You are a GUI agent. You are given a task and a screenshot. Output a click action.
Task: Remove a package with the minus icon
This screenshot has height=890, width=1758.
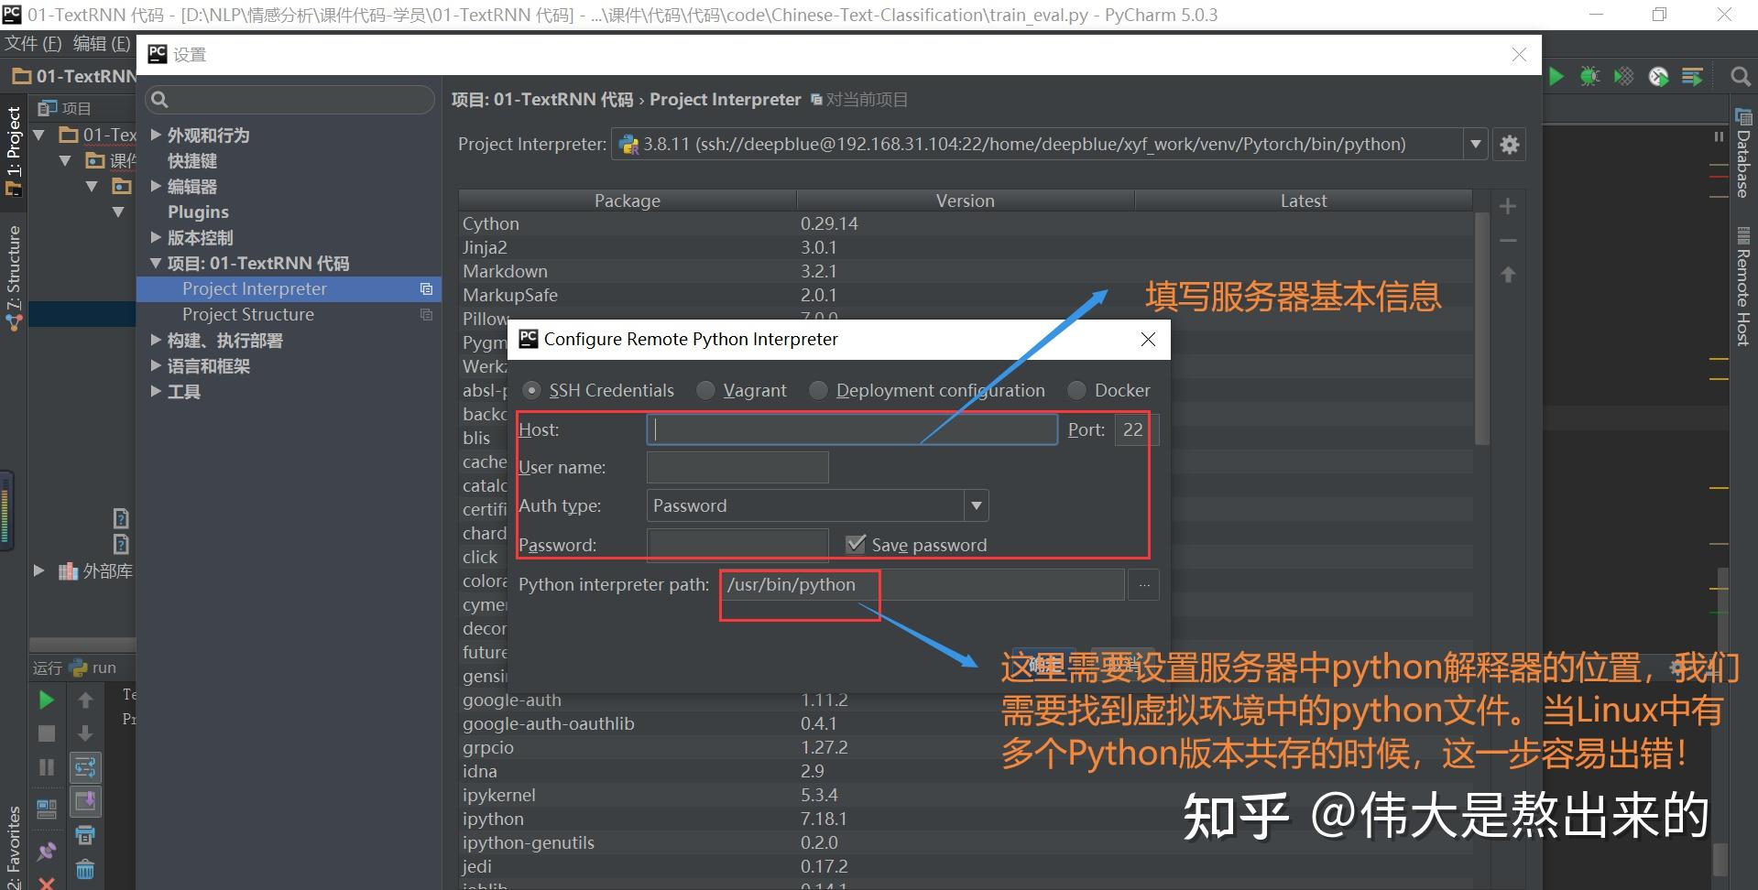point(1508,241)
